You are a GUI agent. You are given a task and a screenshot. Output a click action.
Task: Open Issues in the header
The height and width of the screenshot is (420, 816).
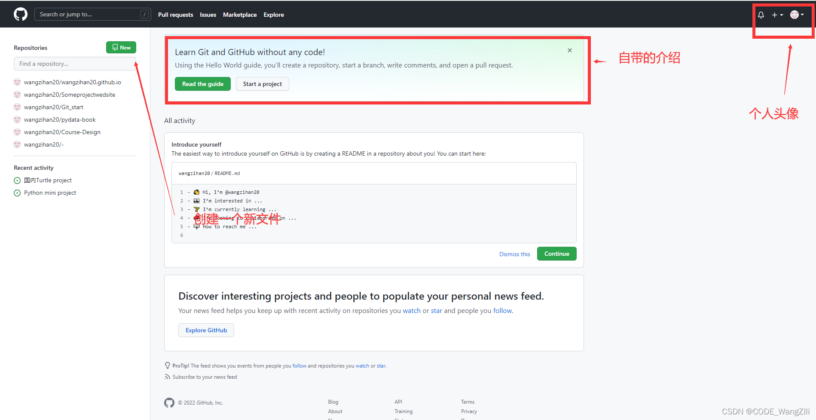208,15
